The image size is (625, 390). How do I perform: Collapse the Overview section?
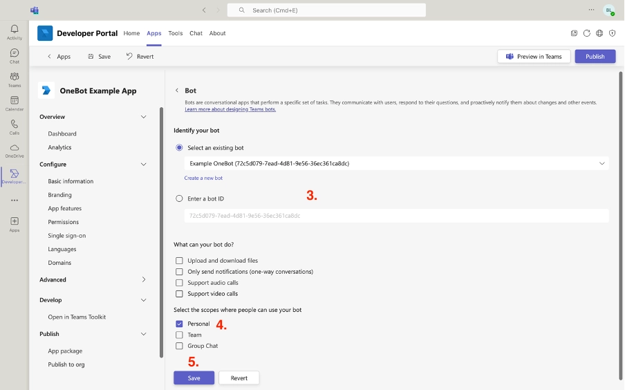pyautogui.click(x=144, y=117)
